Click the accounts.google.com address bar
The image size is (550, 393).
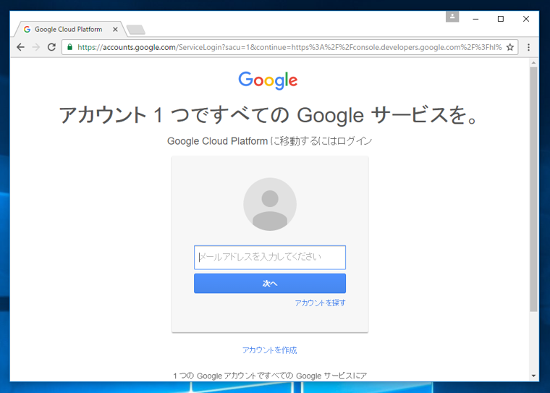[289, 47]
